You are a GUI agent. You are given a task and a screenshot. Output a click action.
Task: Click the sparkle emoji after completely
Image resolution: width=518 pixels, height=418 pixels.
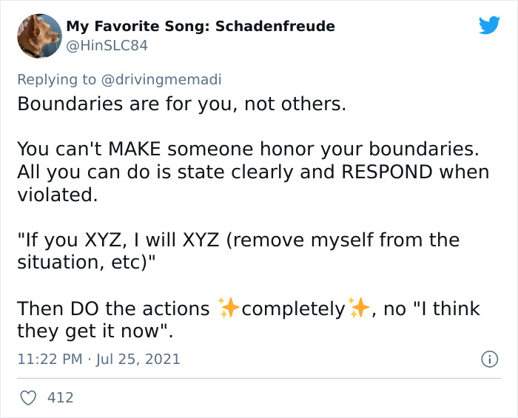(359, 308)
